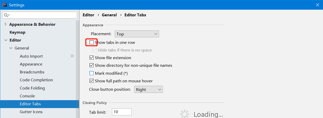Open Code Completion settings page
The height and width of the screenshot is (118, 323).
pyautogui.click(x=36, y=80)
